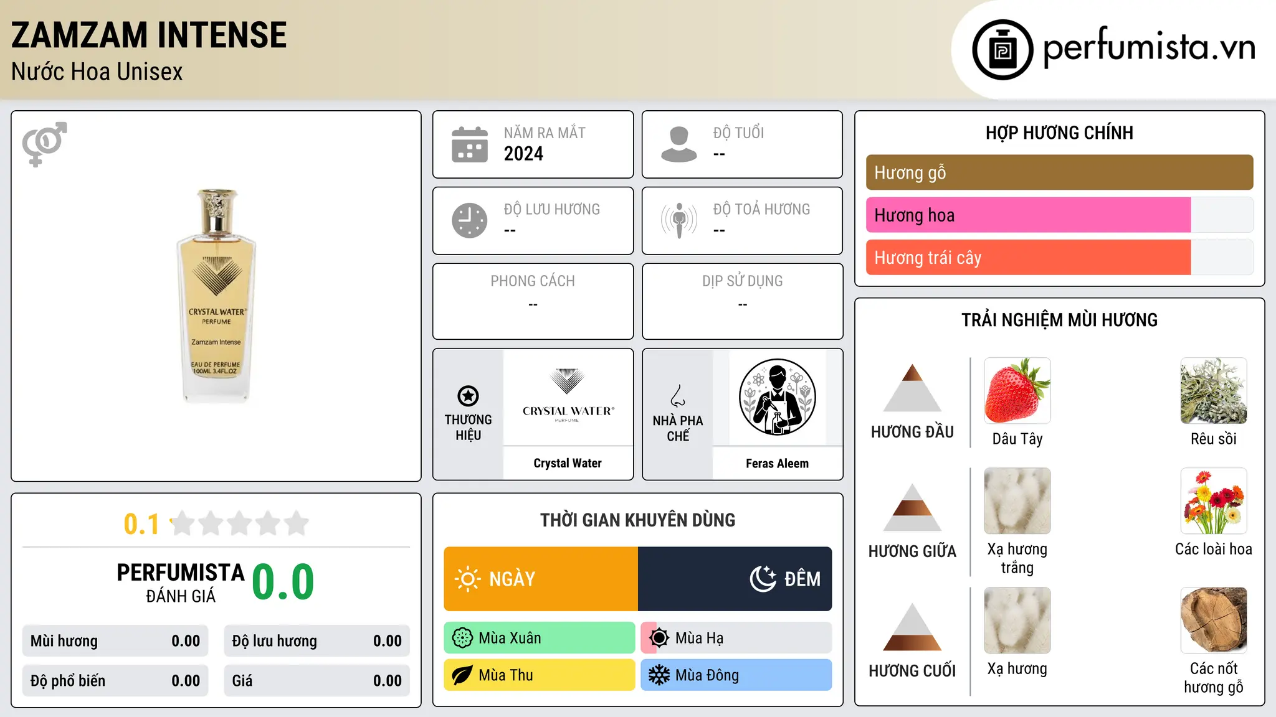Click the Trải nghiệm mùi hương heading
This screenshot has width=1276, height=717.
[x=1059, y=320]
